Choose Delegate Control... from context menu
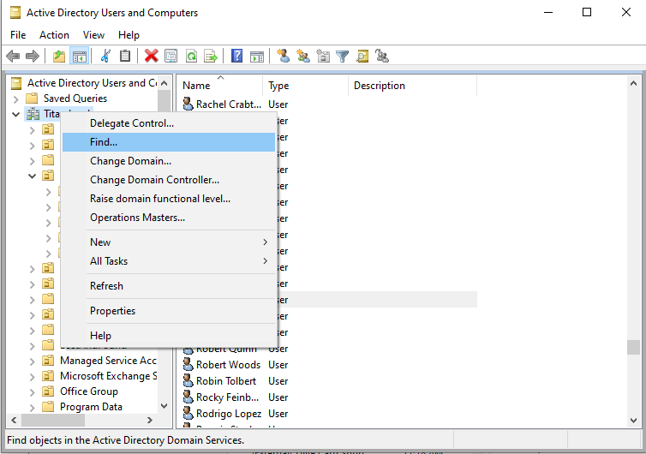Viewport: 646px width, 454px height. click(x=169, y=123)
